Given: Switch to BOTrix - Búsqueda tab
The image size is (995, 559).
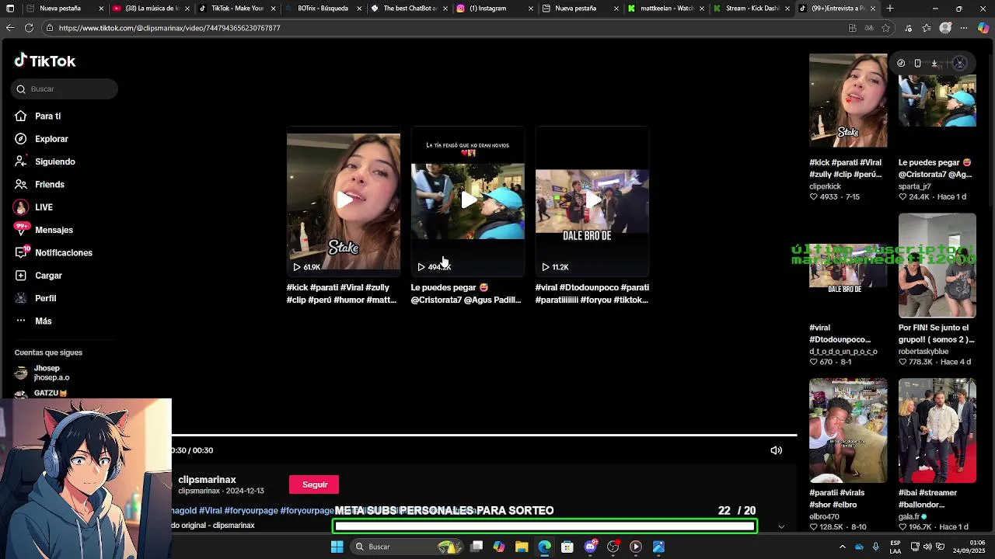Looking at the screenshot, I should 323,9.
